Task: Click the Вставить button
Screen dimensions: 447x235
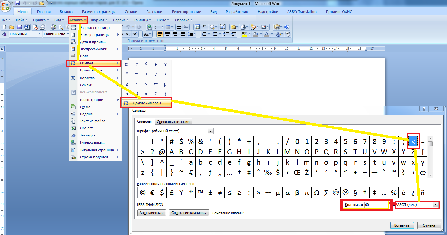Action: pos(402,225)
